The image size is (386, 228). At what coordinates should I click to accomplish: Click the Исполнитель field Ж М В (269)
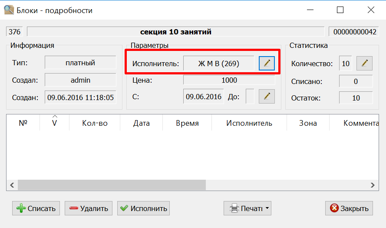pos(218,64)
